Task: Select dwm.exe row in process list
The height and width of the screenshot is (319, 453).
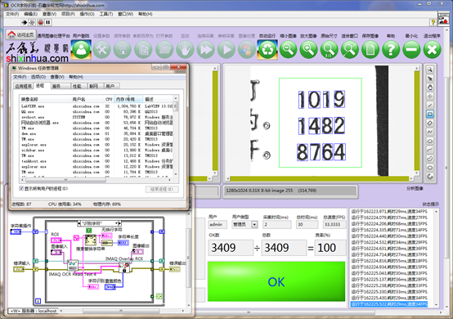Action: pos(96,134)
